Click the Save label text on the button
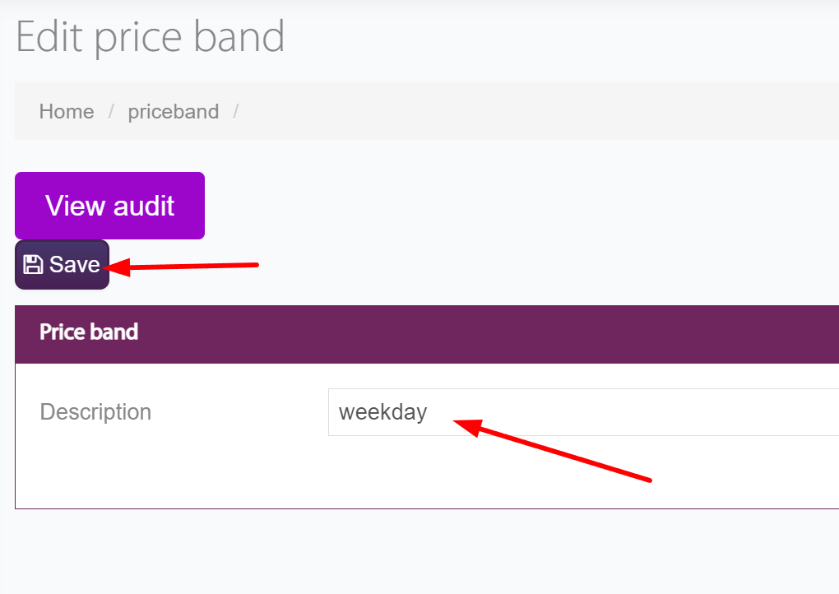The image size is (839, 594). click(75, 264)
